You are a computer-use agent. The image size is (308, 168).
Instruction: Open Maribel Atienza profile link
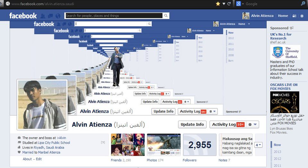(49, 152)
